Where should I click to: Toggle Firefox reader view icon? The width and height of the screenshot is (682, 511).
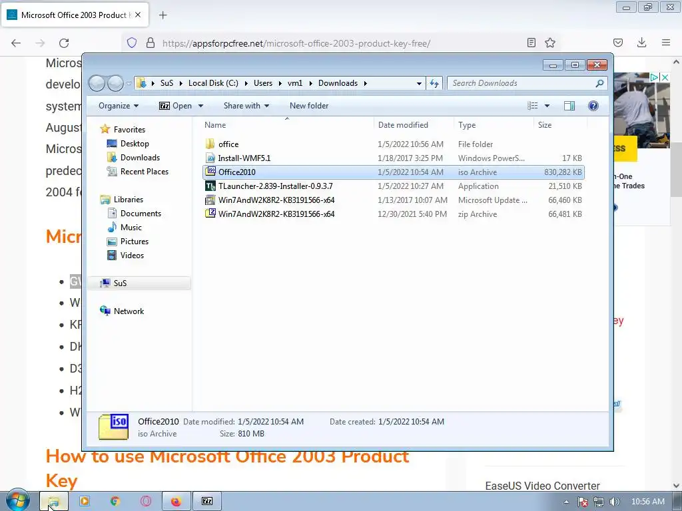coord(531,43)
